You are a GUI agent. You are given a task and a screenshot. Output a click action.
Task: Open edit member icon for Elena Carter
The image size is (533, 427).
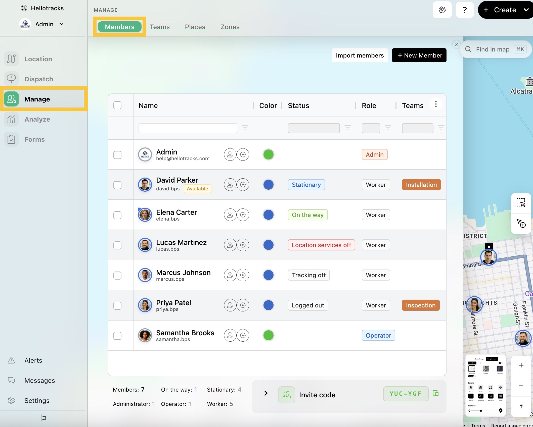[230, 215]
